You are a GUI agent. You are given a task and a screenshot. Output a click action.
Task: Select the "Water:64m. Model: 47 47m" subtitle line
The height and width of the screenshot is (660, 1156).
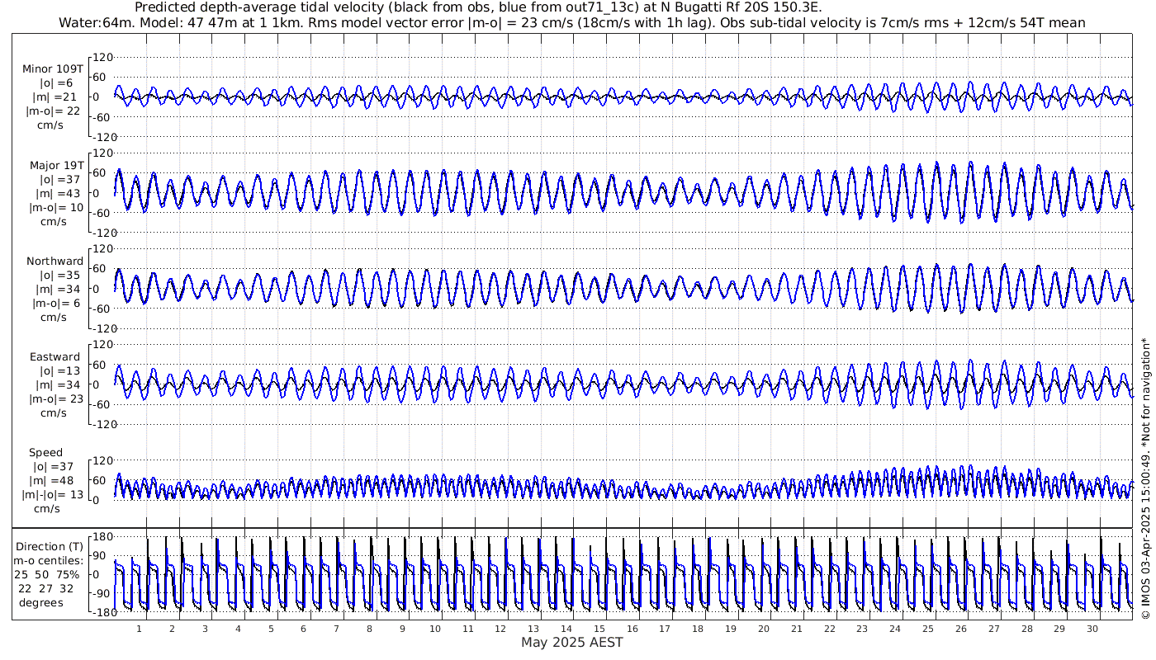[572, 22]
